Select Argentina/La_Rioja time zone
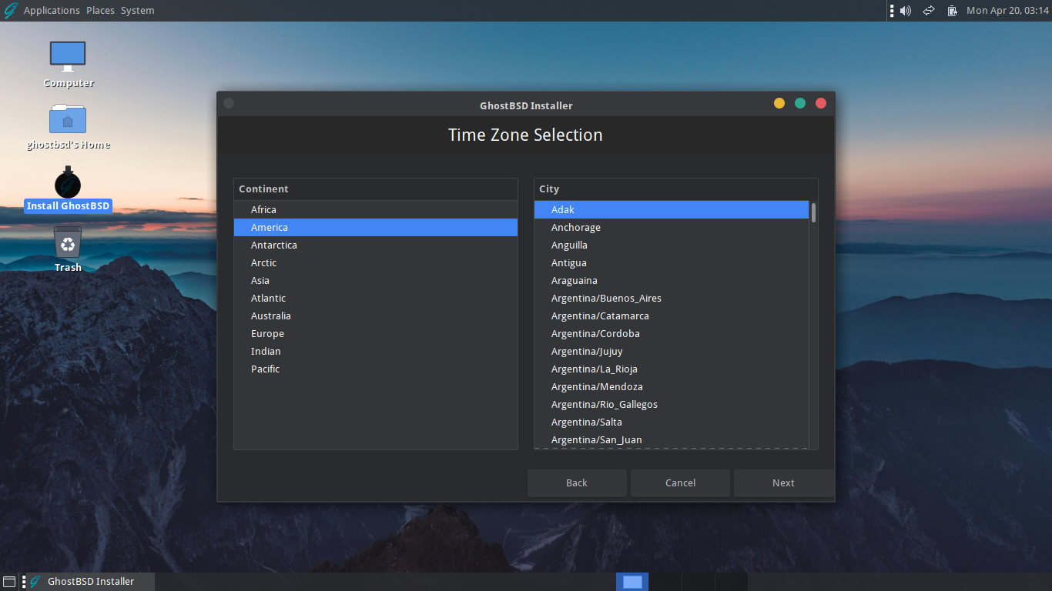1052x591 pixels. pos(672,369)
